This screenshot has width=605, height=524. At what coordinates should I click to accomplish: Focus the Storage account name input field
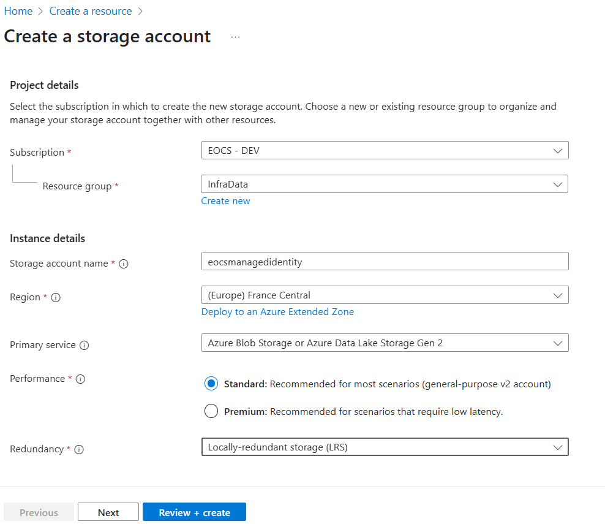pos(385,262)
